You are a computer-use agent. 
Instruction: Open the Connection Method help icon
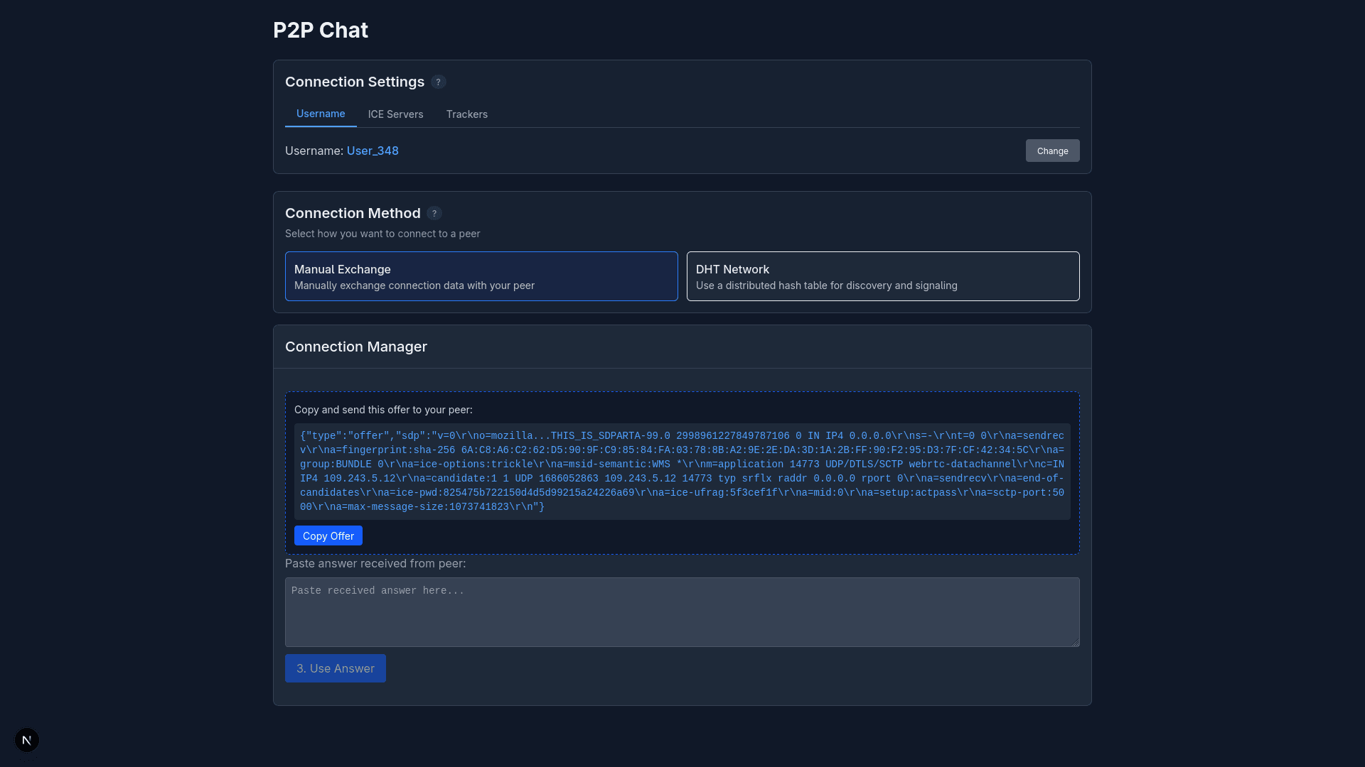[x=434, y=213]
